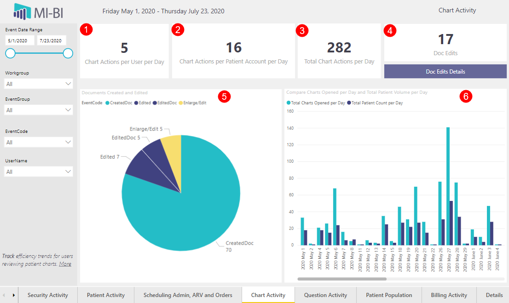This screenshot has width=509, height=303.
Task: Click the next tab page arrow
Action: pyautogui.click(x=13, y=295)
